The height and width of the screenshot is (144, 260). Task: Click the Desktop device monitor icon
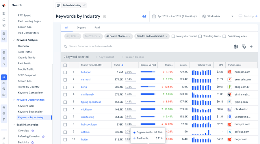[x=240, y=16]
